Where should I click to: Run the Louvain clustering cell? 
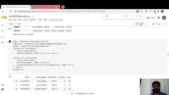(10, 41)
